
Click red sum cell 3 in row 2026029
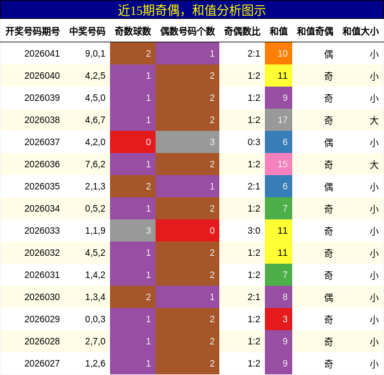[x=279, y=319]
